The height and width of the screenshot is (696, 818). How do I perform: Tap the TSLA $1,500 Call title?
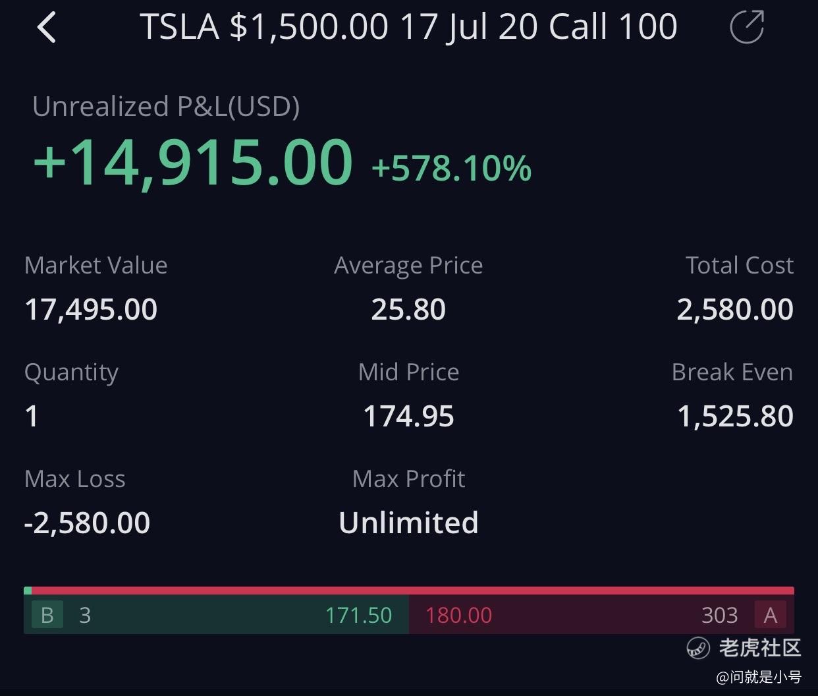coord(408,28)
